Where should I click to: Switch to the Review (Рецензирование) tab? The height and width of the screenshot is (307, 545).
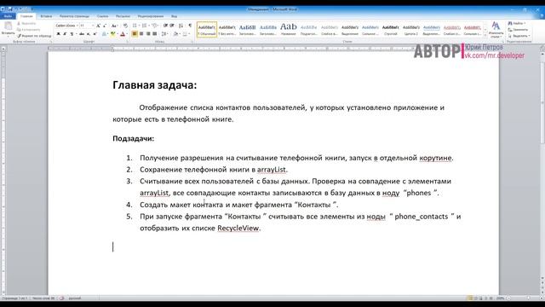150,16
